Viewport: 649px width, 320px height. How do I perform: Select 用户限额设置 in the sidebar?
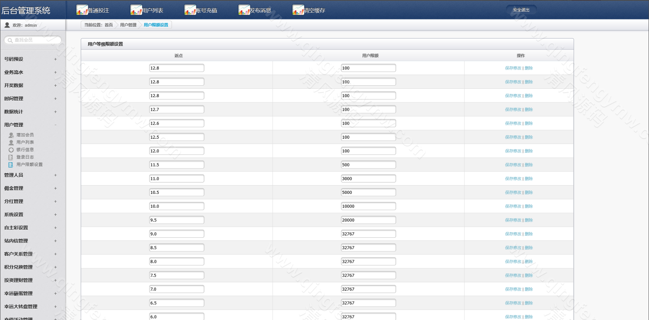[x=29, y=165]
